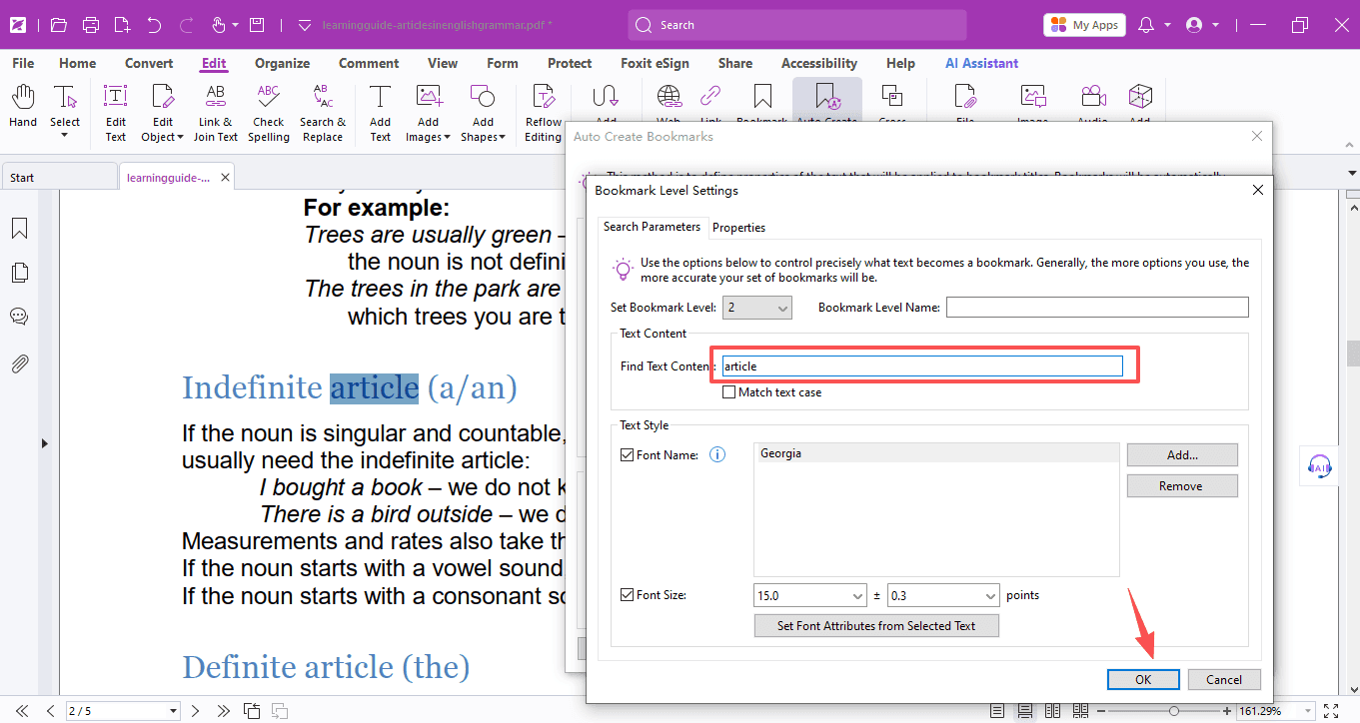Close the learningguide document tab
1360x723 pixels.
click(226, 178)
